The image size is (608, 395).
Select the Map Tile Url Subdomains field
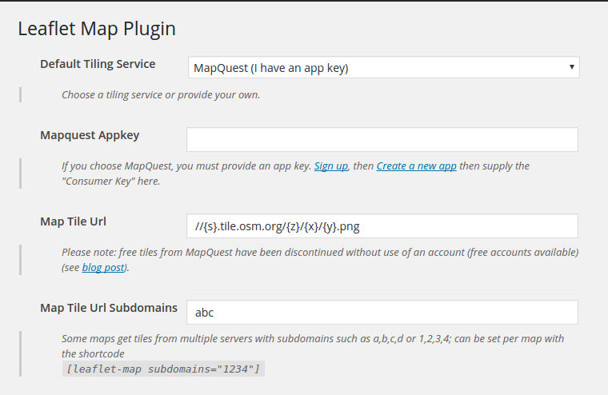pyautogui.click(x=382, y=312)
